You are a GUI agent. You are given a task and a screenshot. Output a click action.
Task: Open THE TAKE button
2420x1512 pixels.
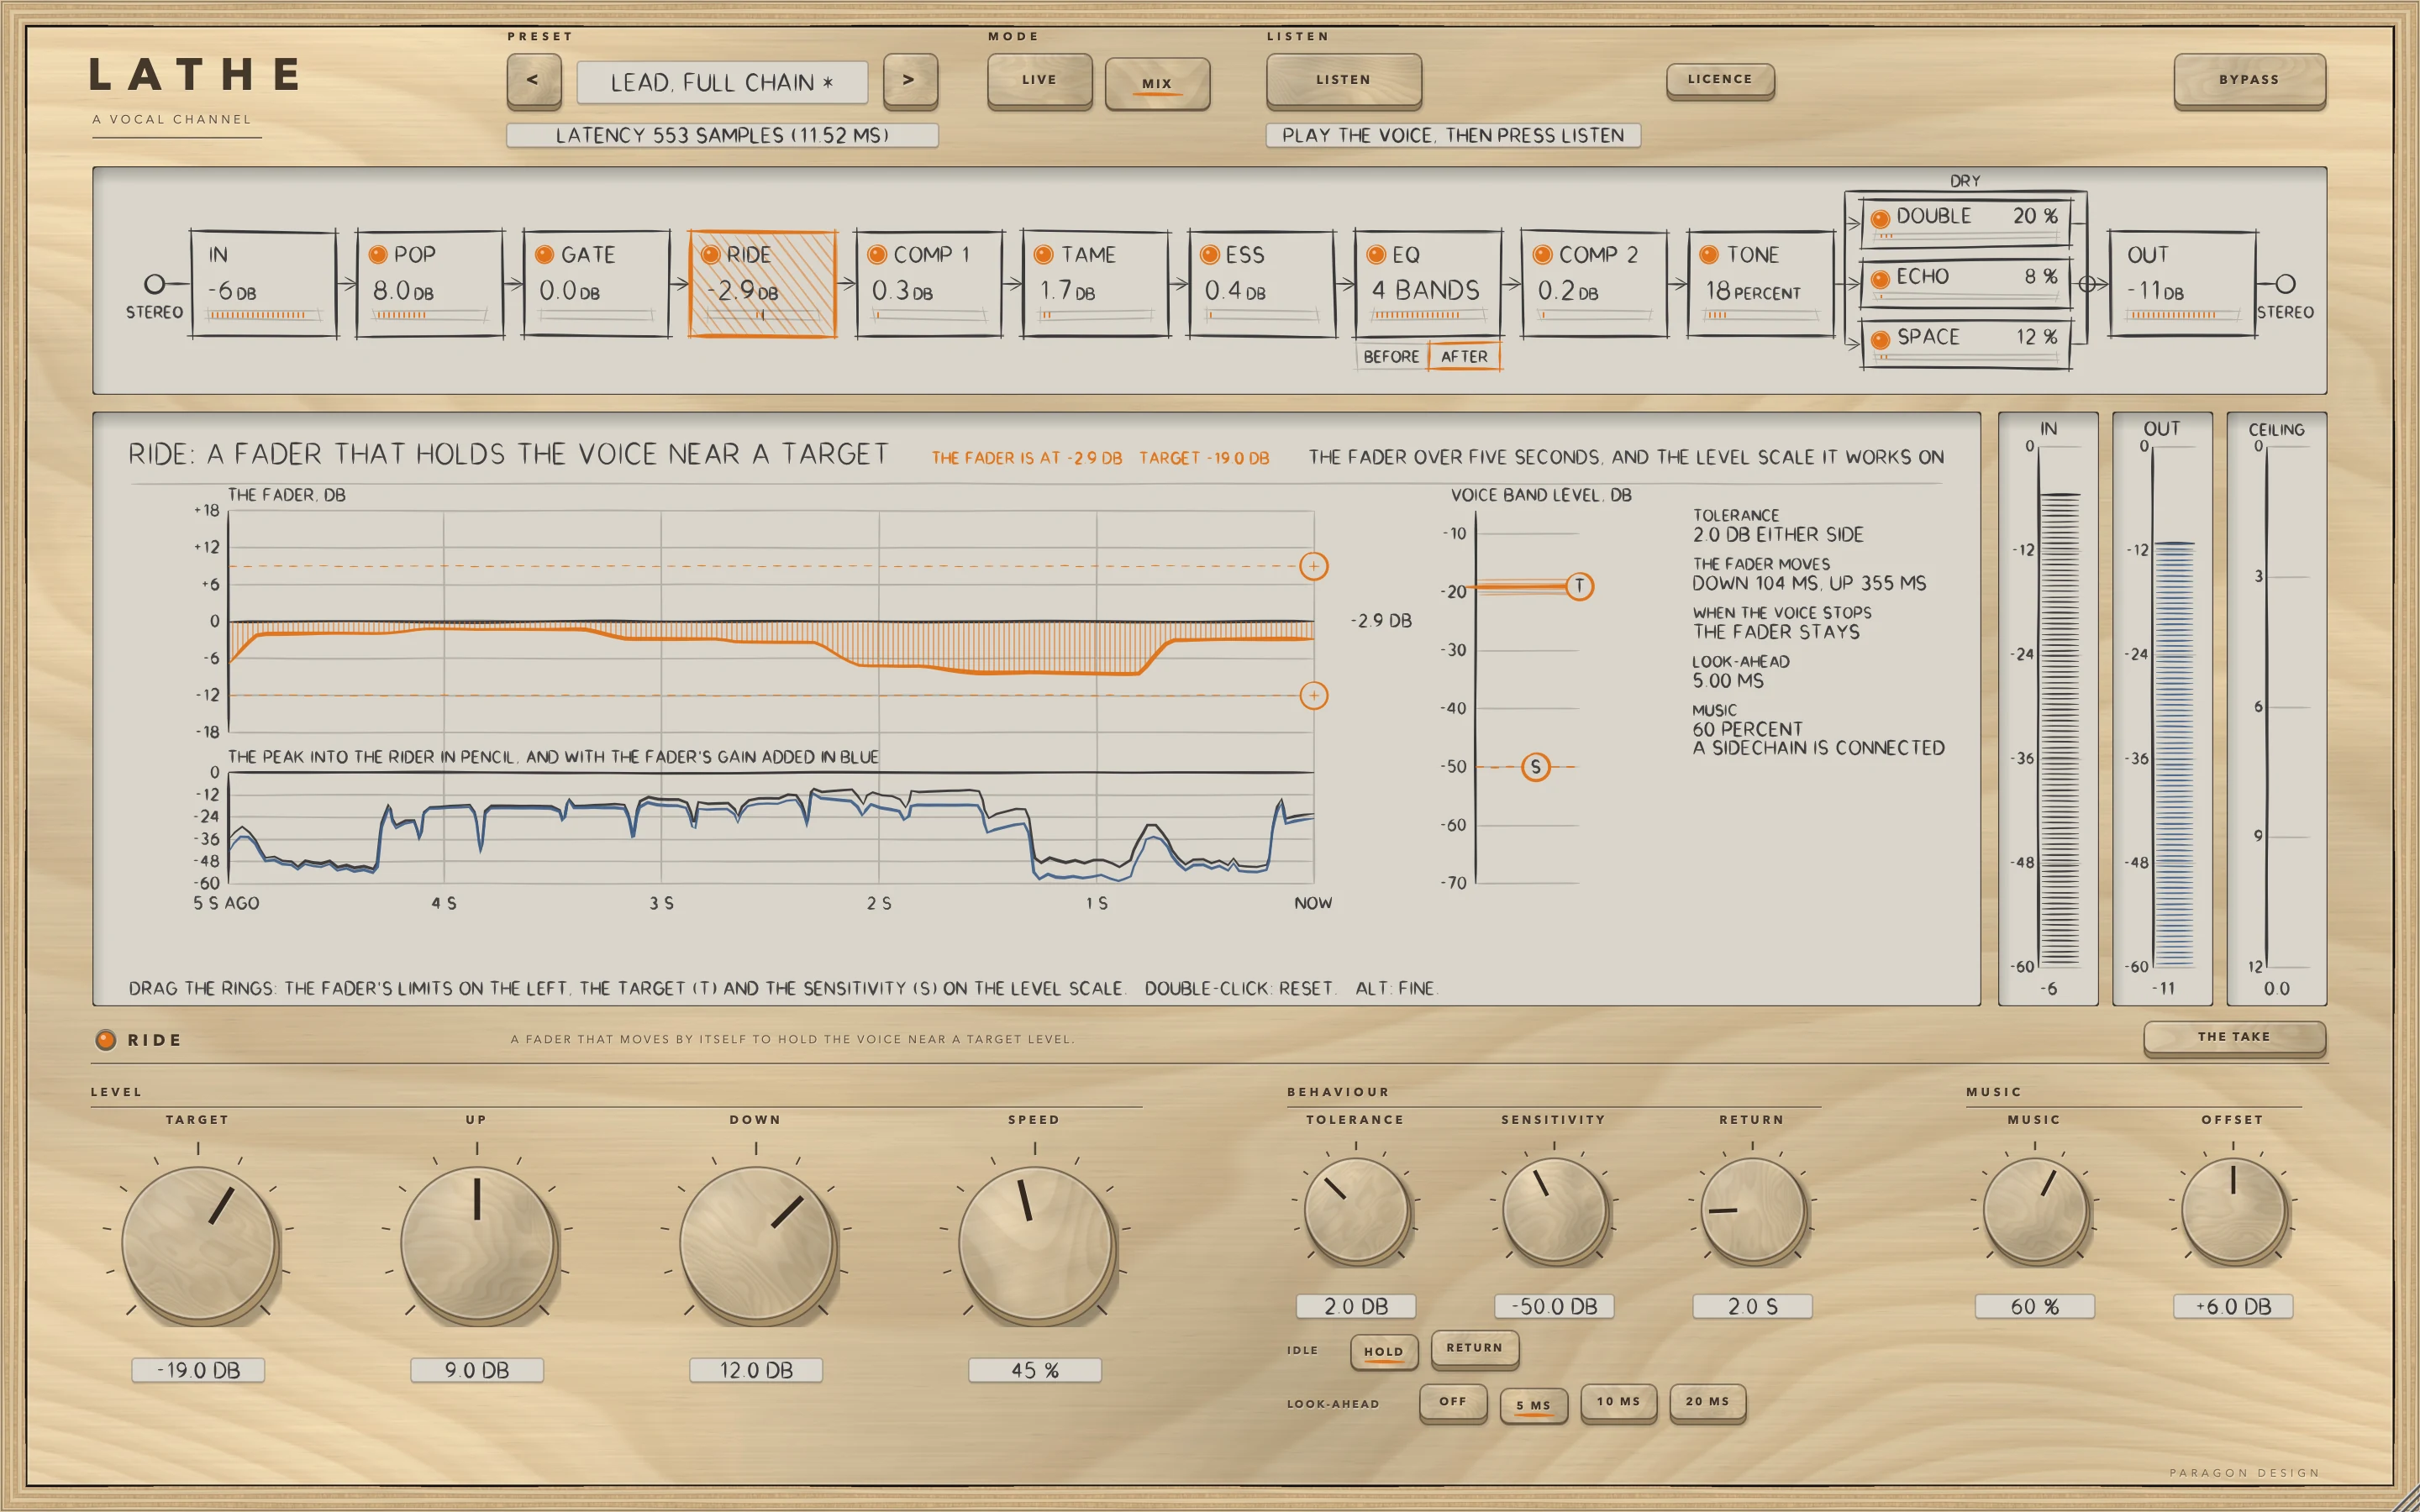[2234, 1037]
